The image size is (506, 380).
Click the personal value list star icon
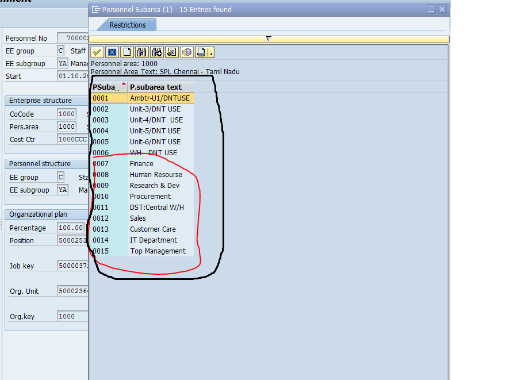[x=172, y=52]
